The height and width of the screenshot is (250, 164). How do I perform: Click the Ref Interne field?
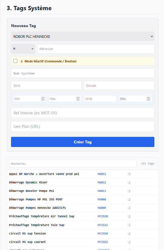click(x=83, y=113)
